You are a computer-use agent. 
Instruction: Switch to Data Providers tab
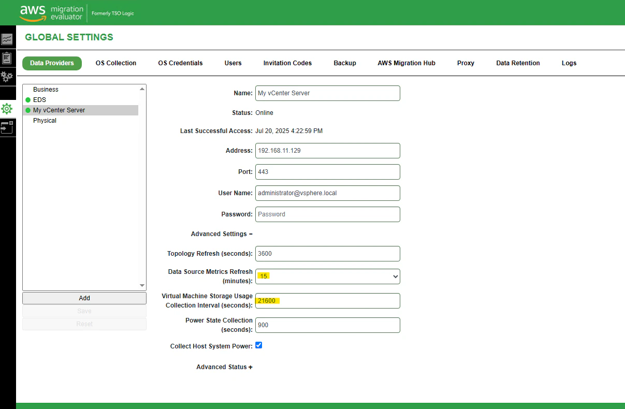click(52, 63)
